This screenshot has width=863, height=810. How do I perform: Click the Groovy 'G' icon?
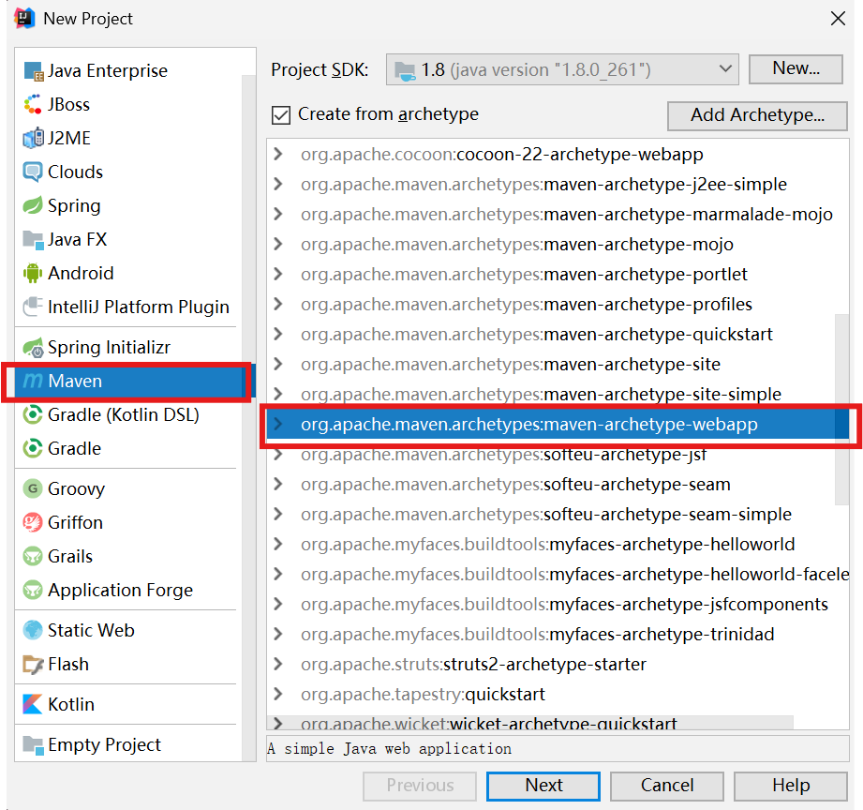coord(33,488)
